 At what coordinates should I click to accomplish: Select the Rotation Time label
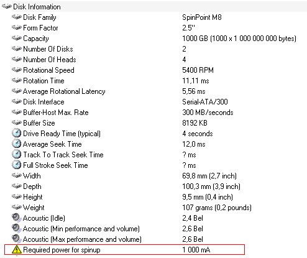coord(44,81)
